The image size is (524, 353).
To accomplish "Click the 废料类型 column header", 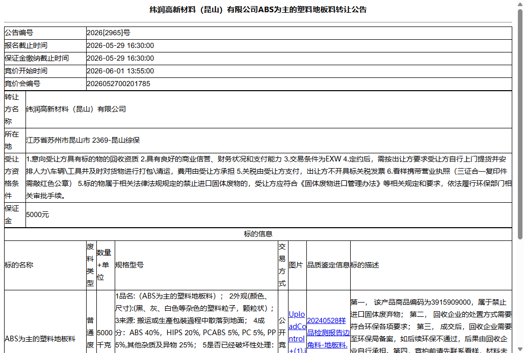I will point(91,265).
